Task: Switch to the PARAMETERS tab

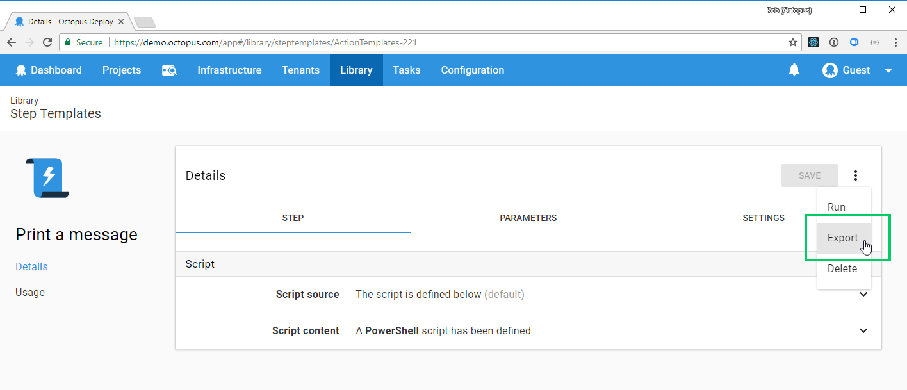Action: pos(528,218)
